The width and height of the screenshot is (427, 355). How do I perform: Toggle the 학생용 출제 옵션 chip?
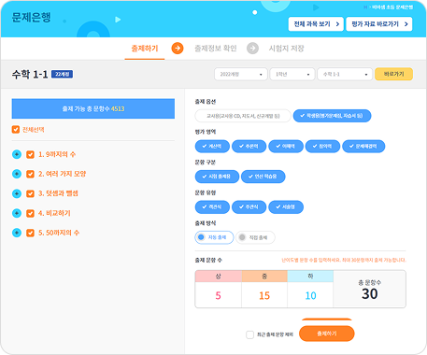(332, 116)
